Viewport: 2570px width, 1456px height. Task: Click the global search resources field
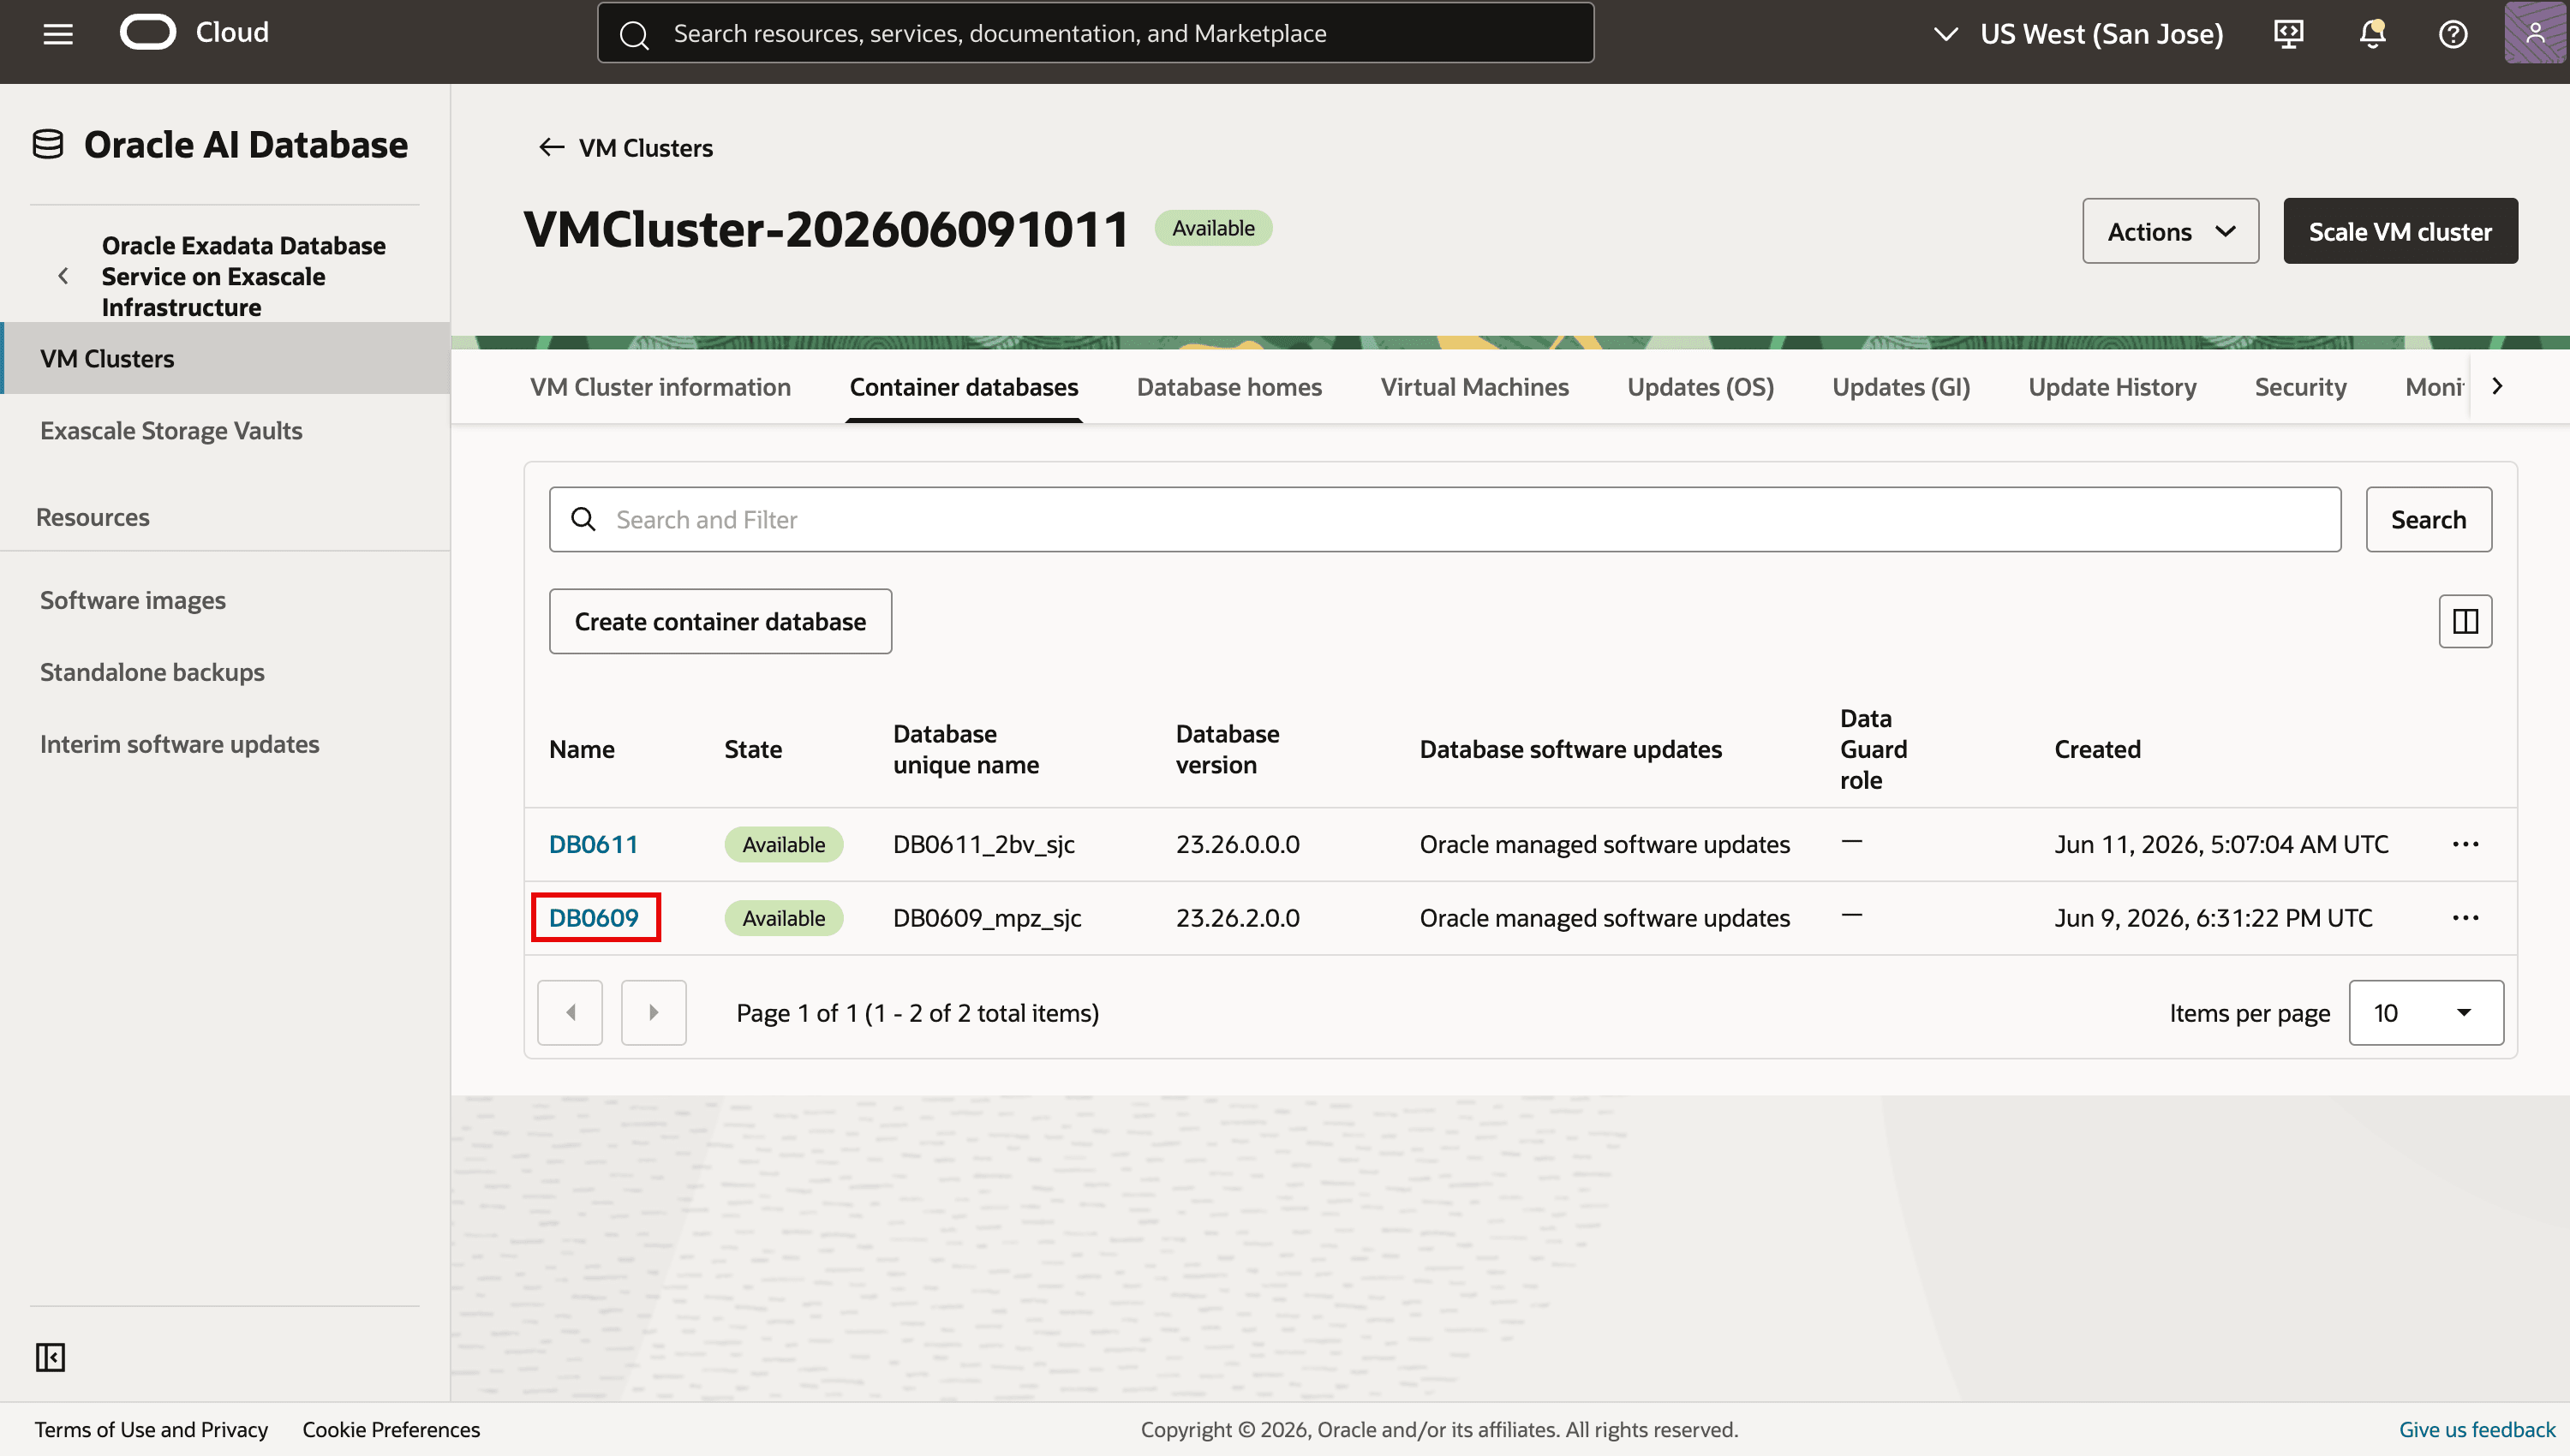coord(1096,34)
